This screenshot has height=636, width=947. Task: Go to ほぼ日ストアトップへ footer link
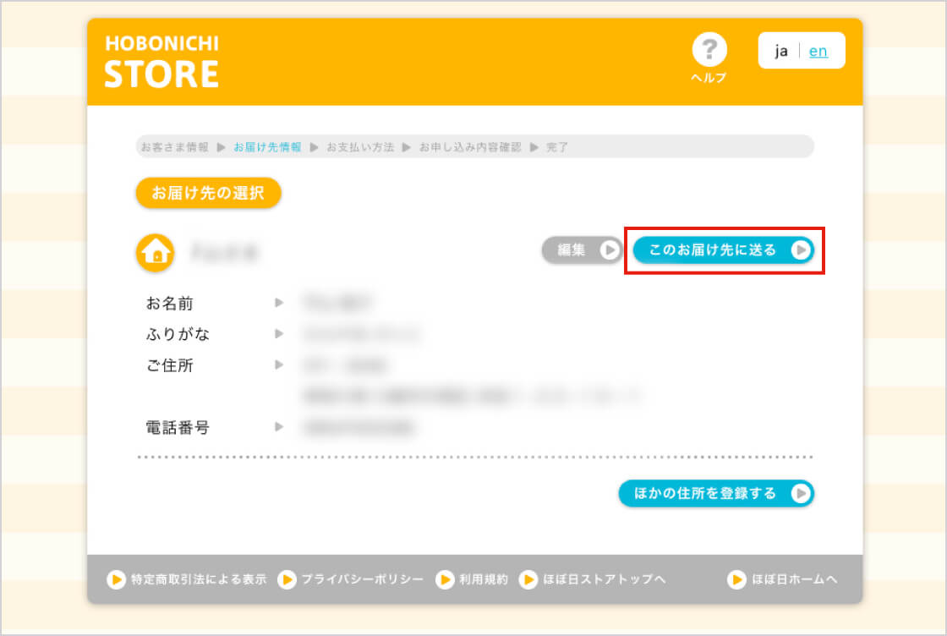coord(594,579)
